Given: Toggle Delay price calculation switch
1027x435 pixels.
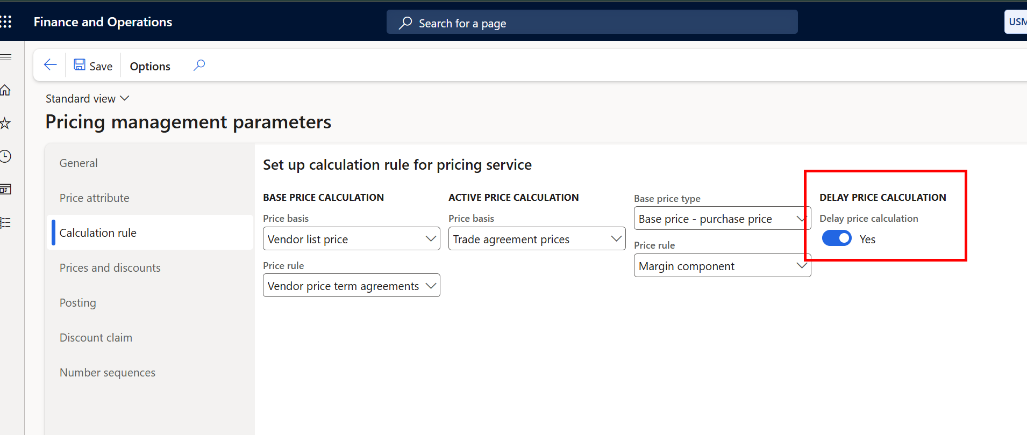Looking at the screenshot, I should coord(837,238).
